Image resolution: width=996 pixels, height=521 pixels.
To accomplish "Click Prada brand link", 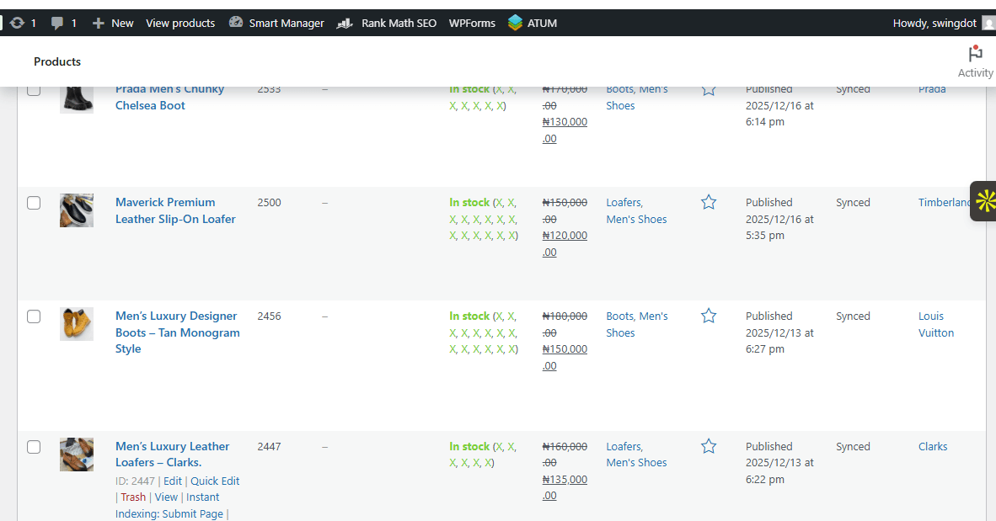I will [x=932, y=90].
